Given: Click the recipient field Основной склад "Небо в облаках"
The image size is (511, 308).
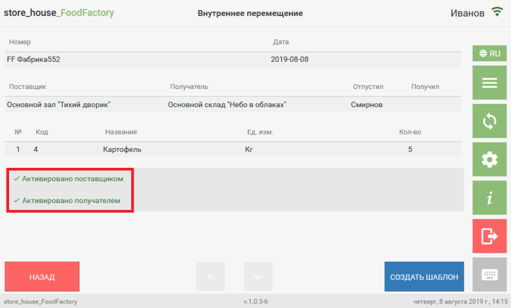Looking at the screenshot, I should pyautogui.click(x=227, y=105).
